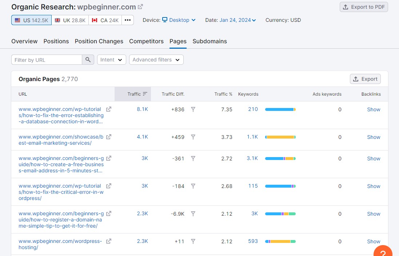Screen dimensions: 399x256
Task: Click into the Filter by URL field
Action: [x=47, y=60]
